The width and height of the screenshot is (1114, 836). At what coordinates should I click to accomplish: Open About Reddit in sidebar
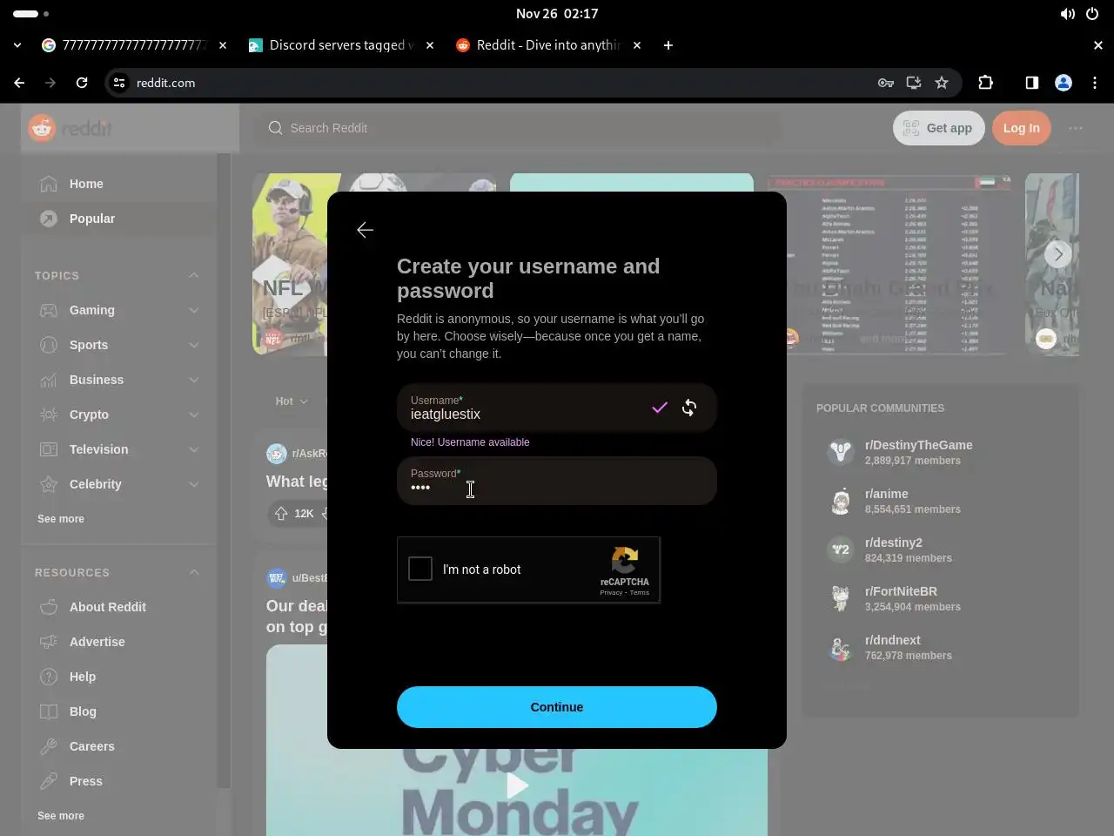coord(118,607)
